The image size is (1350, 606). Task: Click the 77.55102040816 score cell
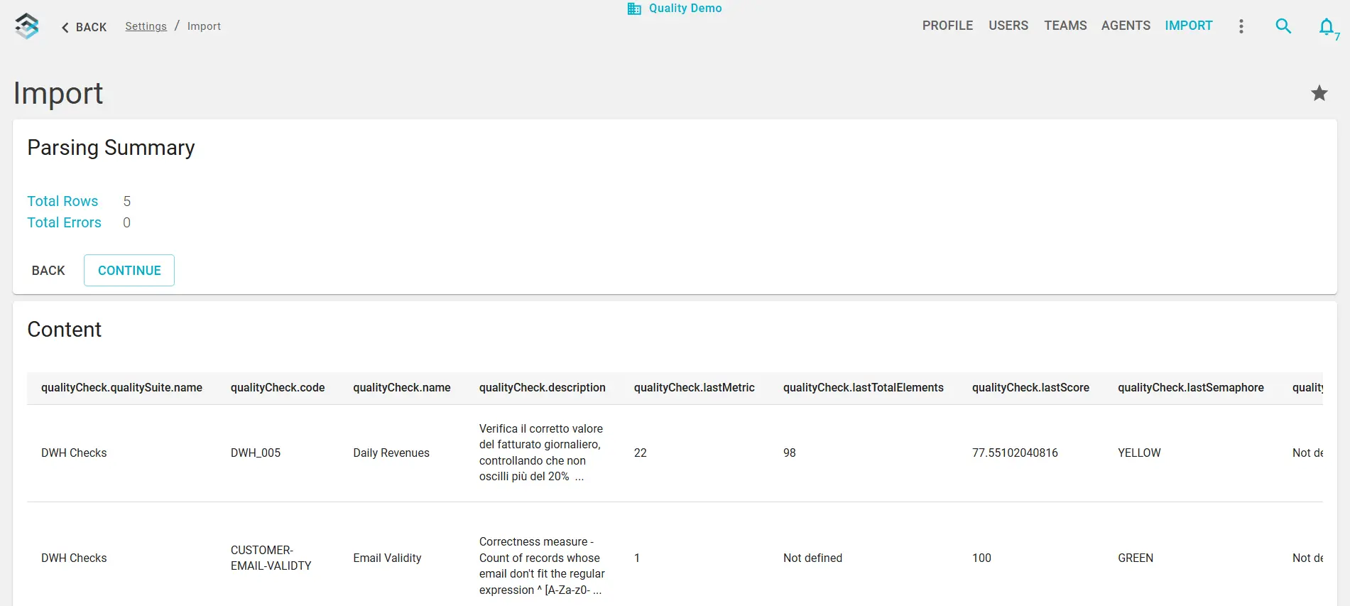pyautogui.click(x=1015, y=453)
